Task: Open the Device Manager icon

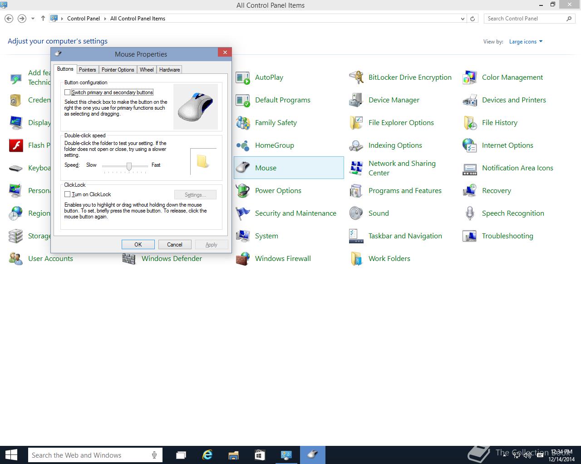Action: (356, 100)
